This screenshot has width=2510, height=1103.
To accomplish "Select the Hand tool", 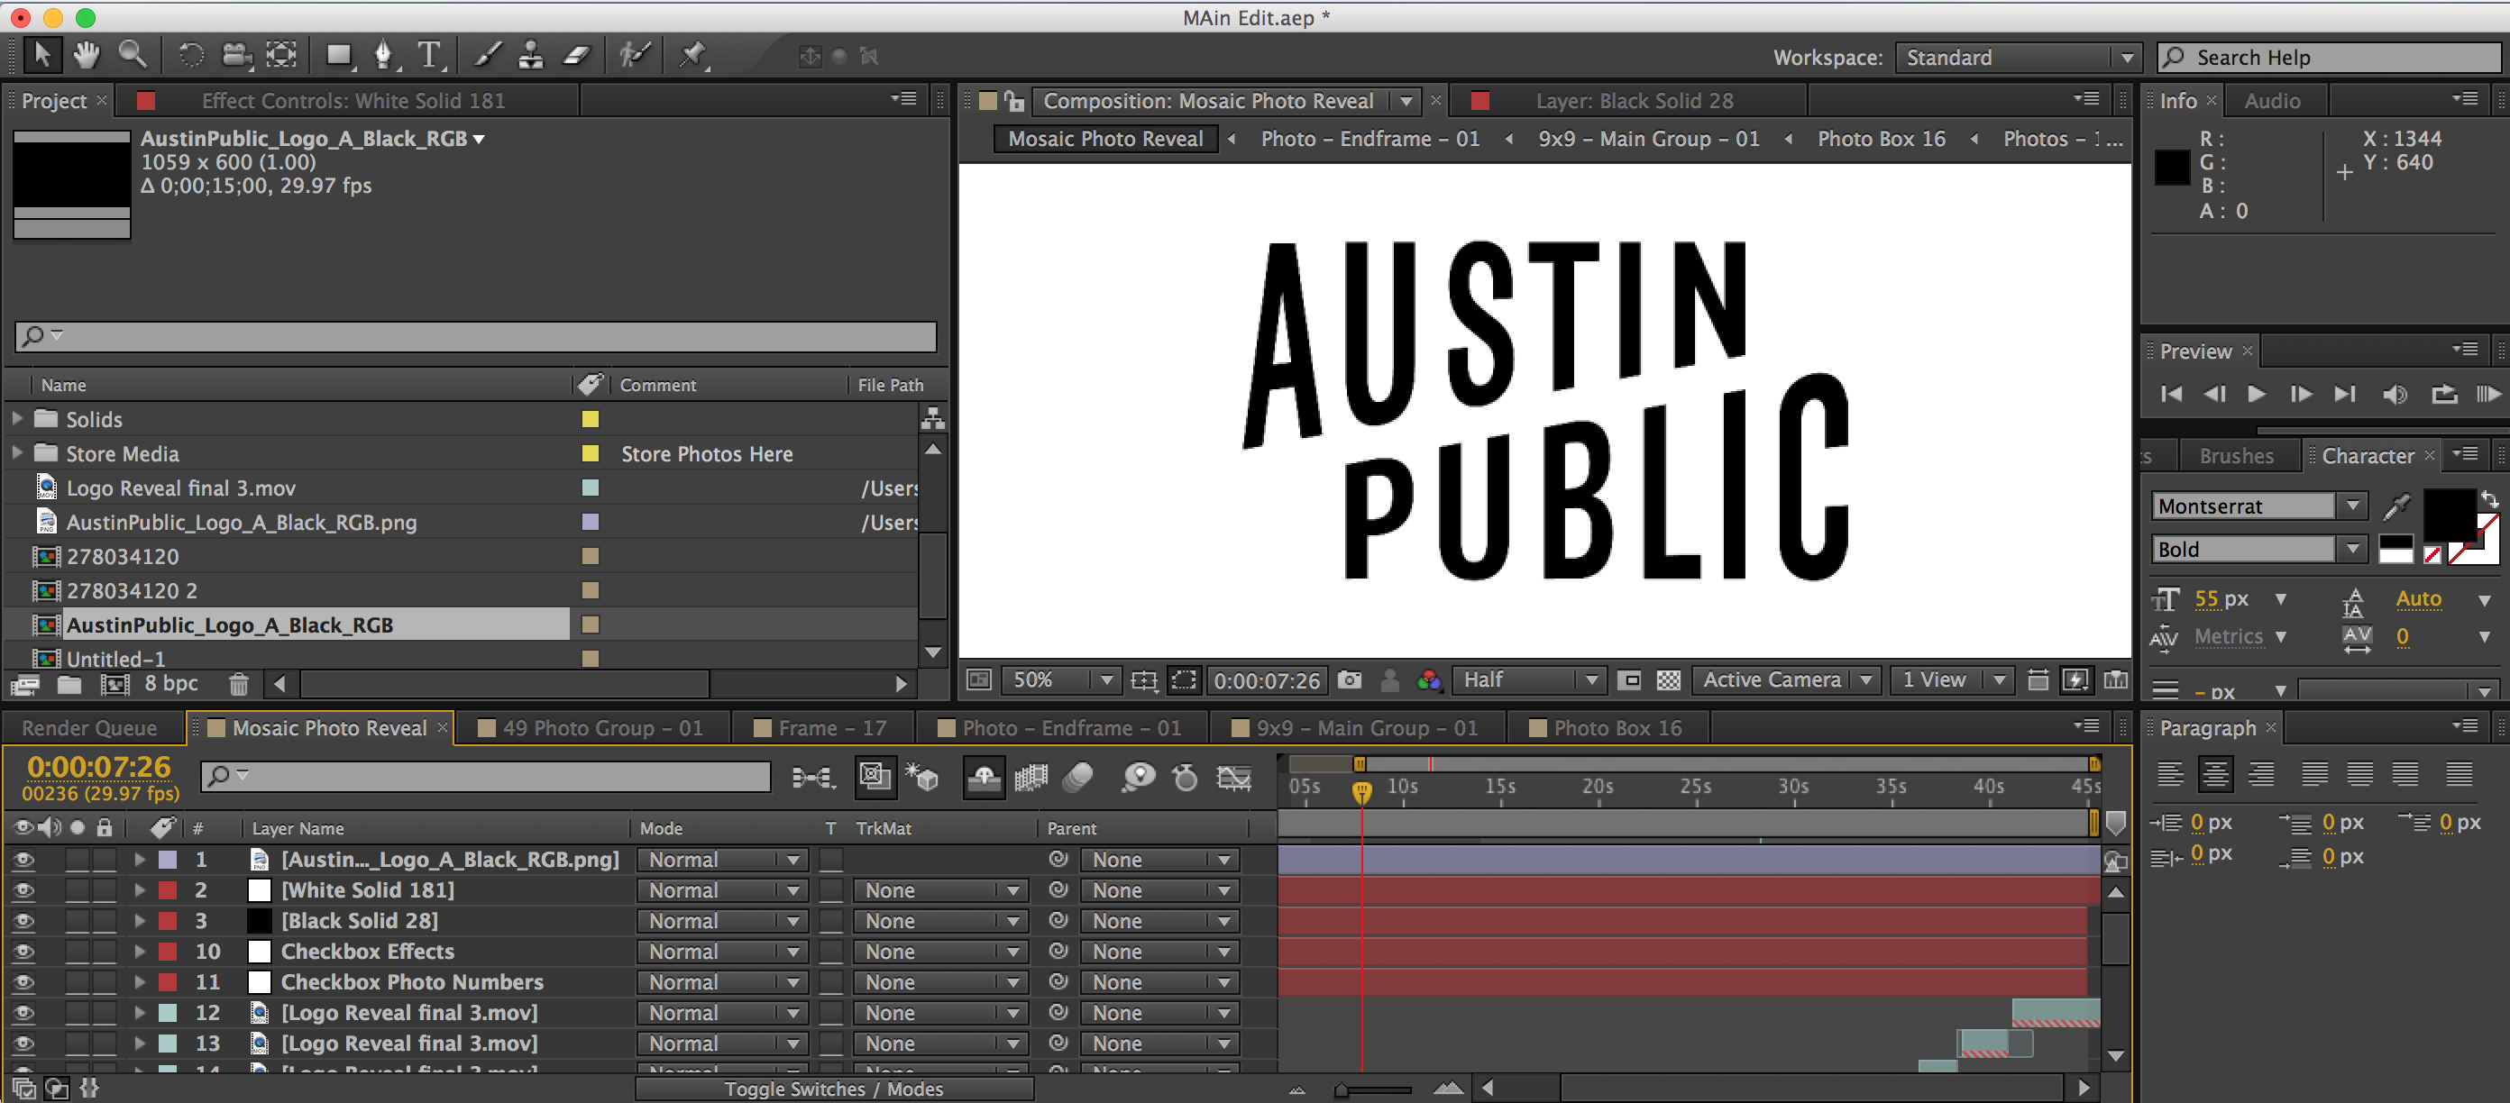I will coord(87,56).
